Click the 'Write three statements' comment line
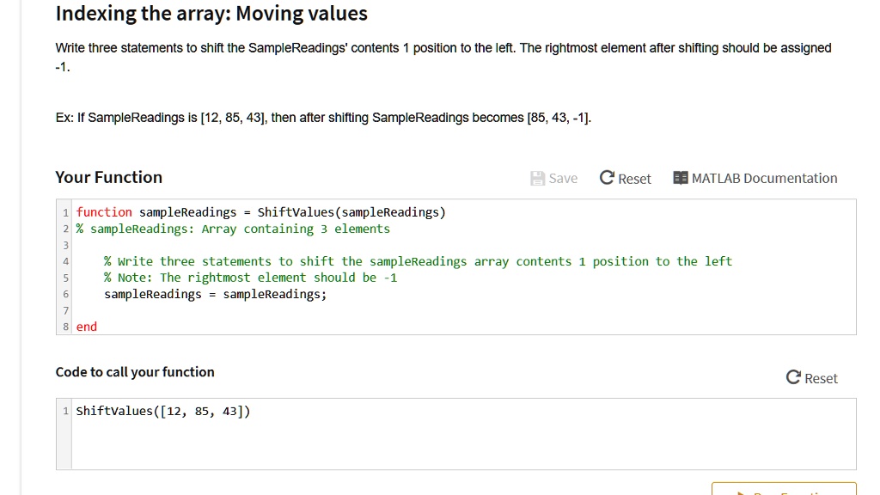The width and height of the screenshot is (880, 495). pos(418,261)
